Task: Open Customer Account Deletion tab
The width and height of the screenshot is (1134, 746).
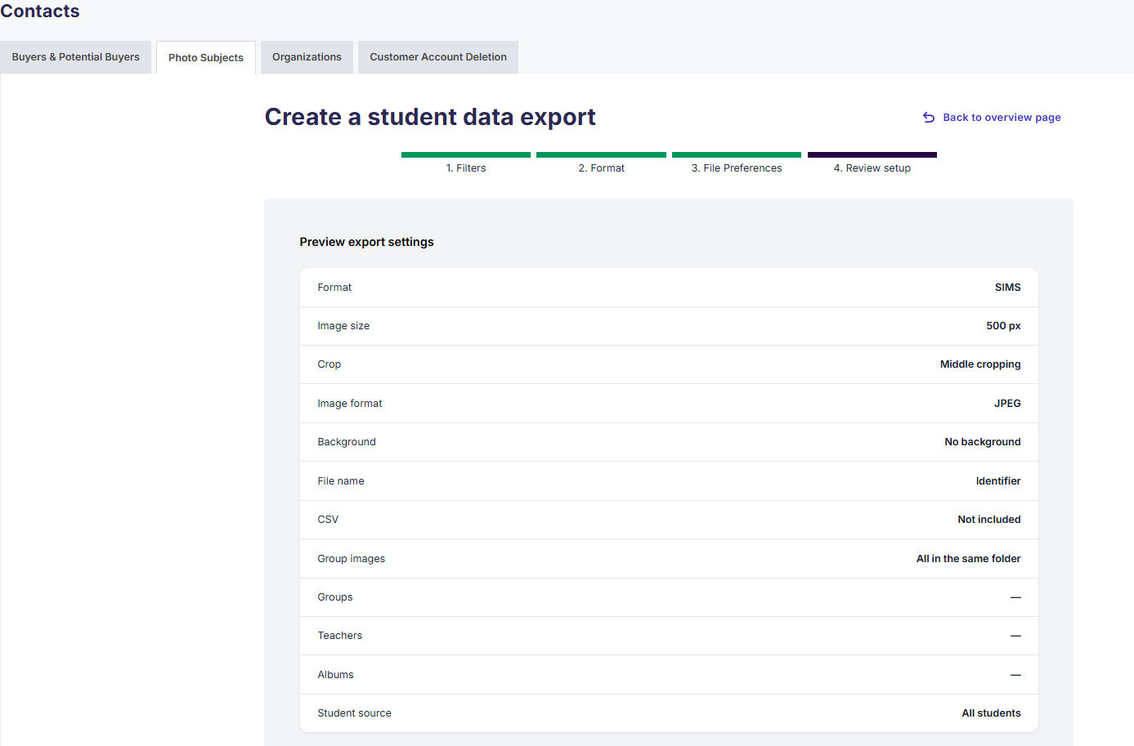Action: (438, 57)
